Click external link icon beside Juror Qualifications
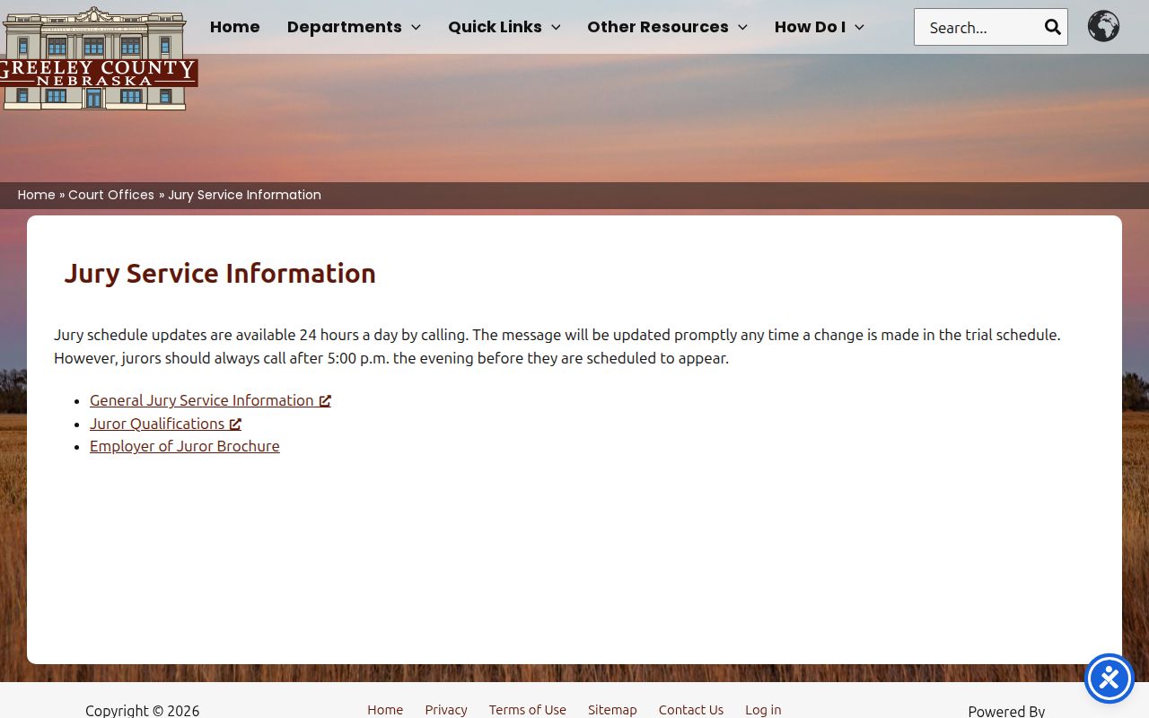The height and width of the screenshot is (718, 1149). [235, 425]
